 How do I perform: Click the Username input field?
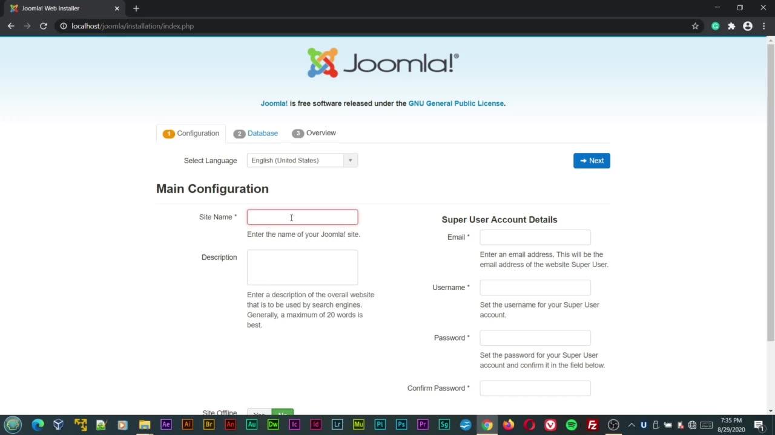pyautogui.click(x=535, y=288)
